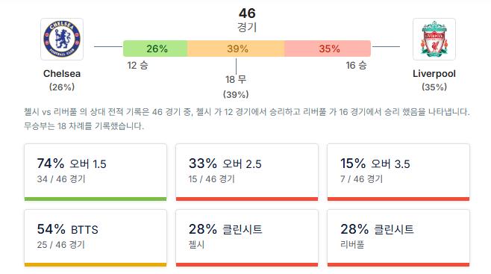Image resolution: width=491 pixels, height=274 pixels.
Task: Open the Chelsea team name link
Action: pyautogui.click(x=62, y=74)
